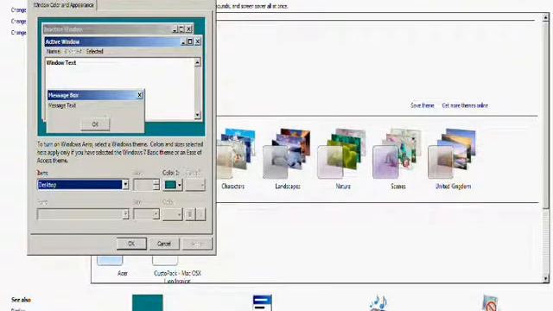
Task: Click the Selected menu item in preview
Action: tap(94, 52)
